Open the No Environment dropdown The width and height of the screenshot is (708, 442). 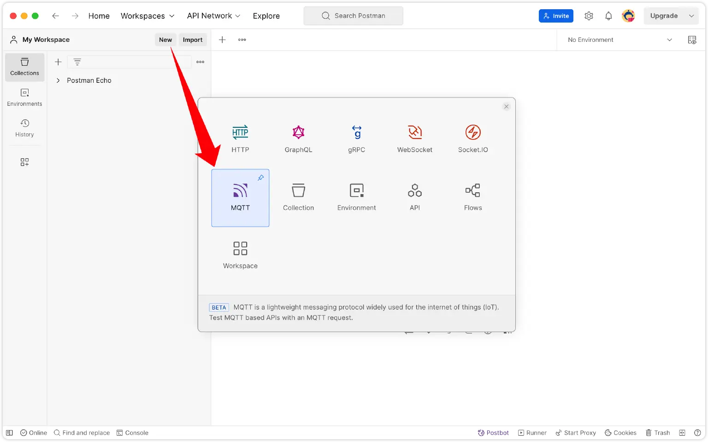coord(618,40)
